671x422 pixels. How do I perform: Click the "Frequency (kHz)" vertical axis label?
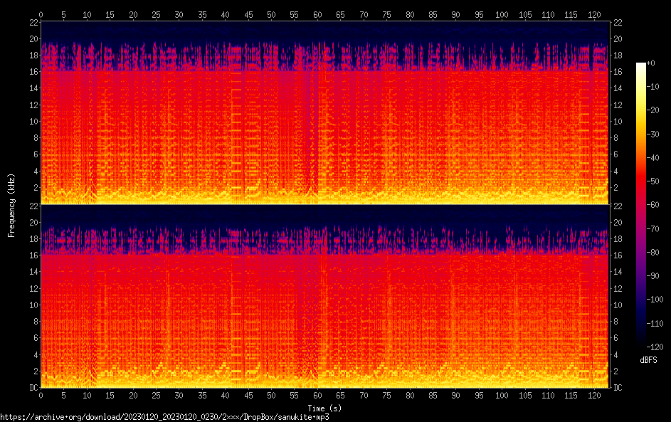[11, 204]
